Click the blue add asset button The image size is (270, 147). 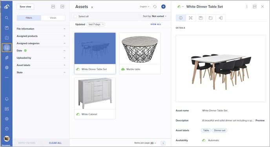click(163, 7)
